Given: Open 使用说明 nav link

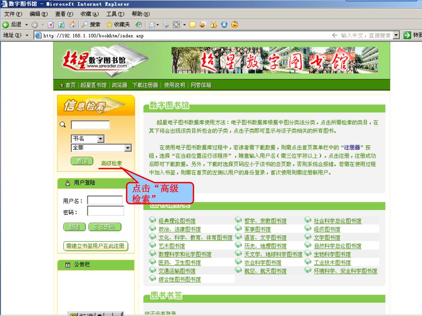Looking at the screenshot, I should tap(174, 85).
